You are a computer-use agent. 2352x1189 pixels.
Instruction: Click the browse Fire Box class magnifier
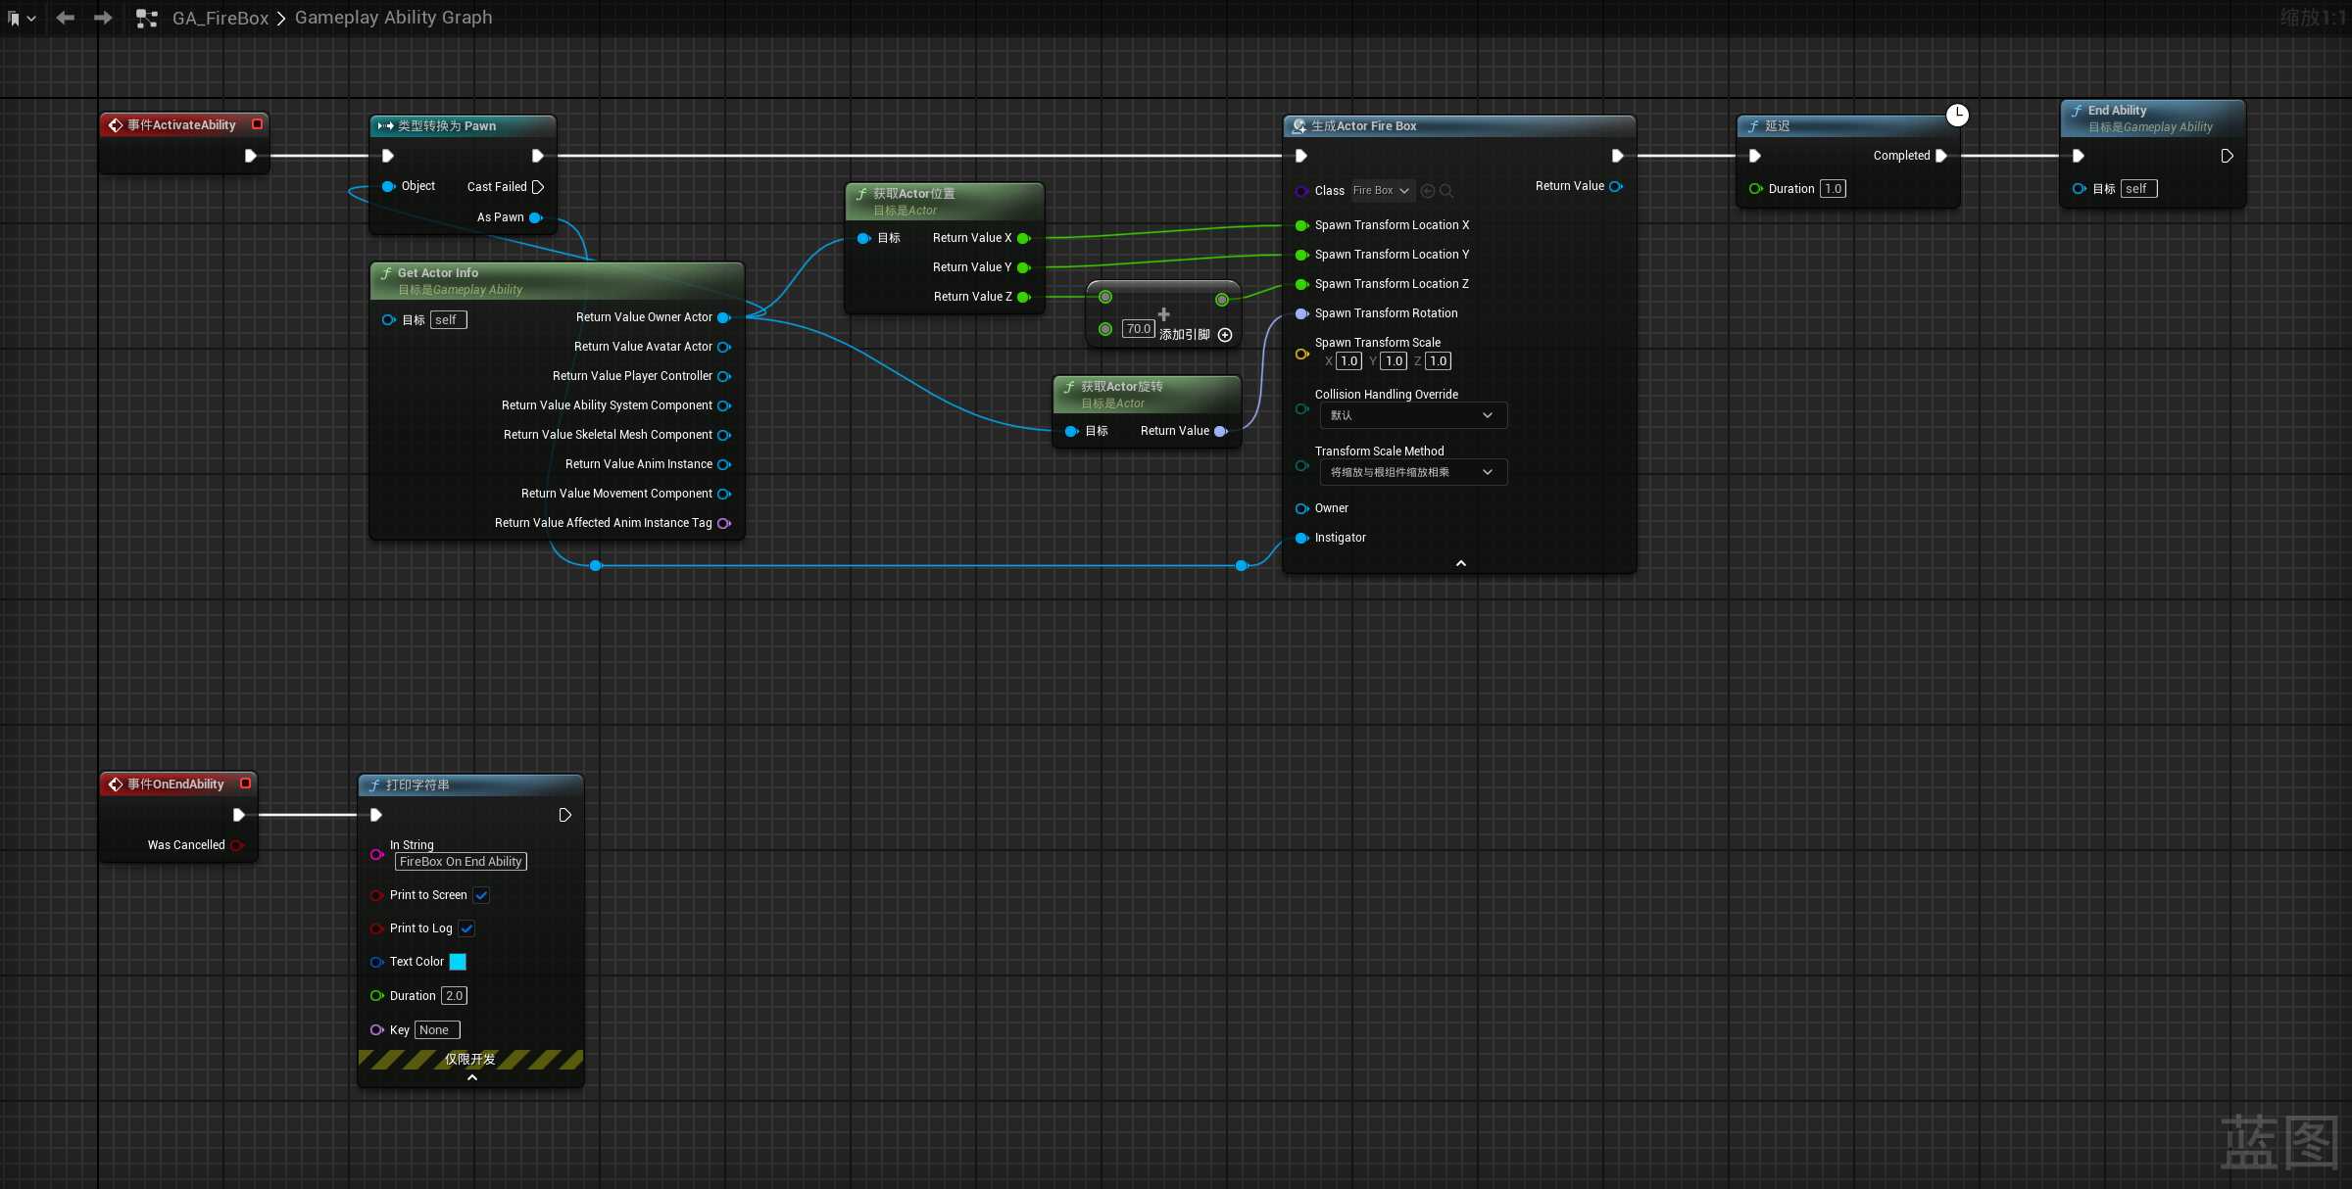[x=1446, y=191]
